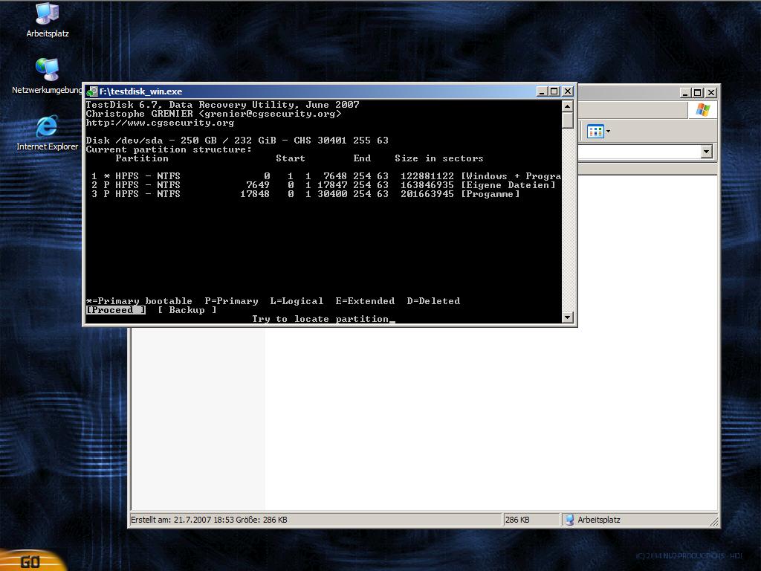Click partition row 1 Windows + Progra

(x=324, y=175)
